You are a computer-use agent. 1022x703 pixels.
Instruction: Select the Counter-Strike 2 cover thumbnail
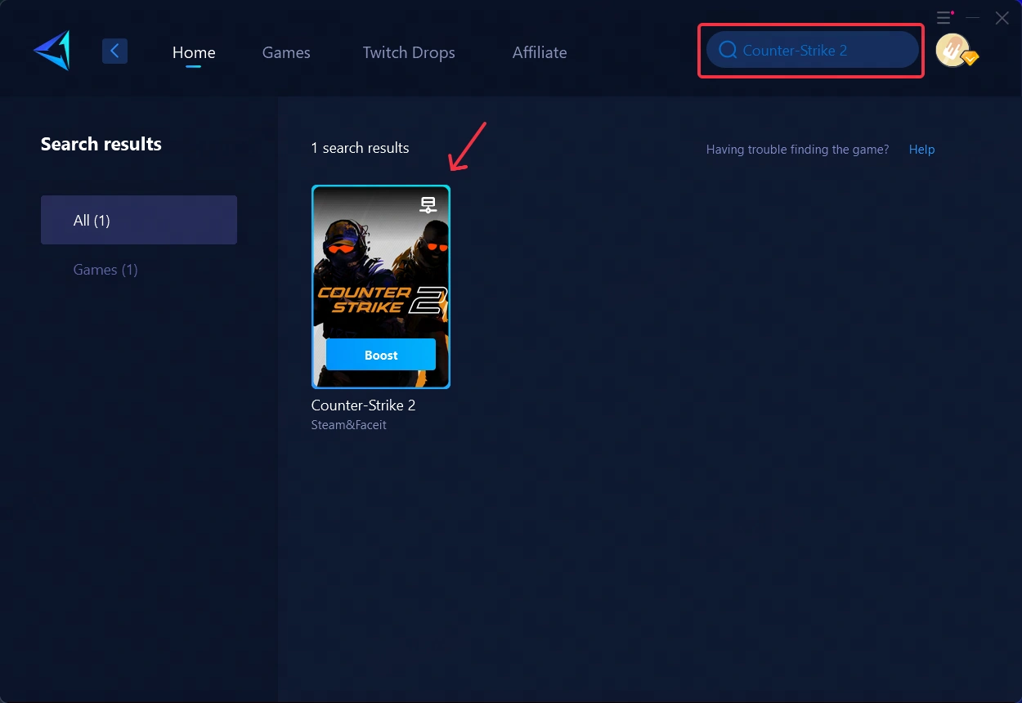(x=381, y=270)
